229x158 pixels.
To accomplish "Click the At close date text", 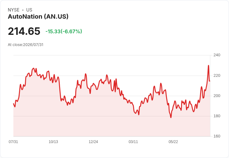I will pyautogui.click(x=26, y=45).
